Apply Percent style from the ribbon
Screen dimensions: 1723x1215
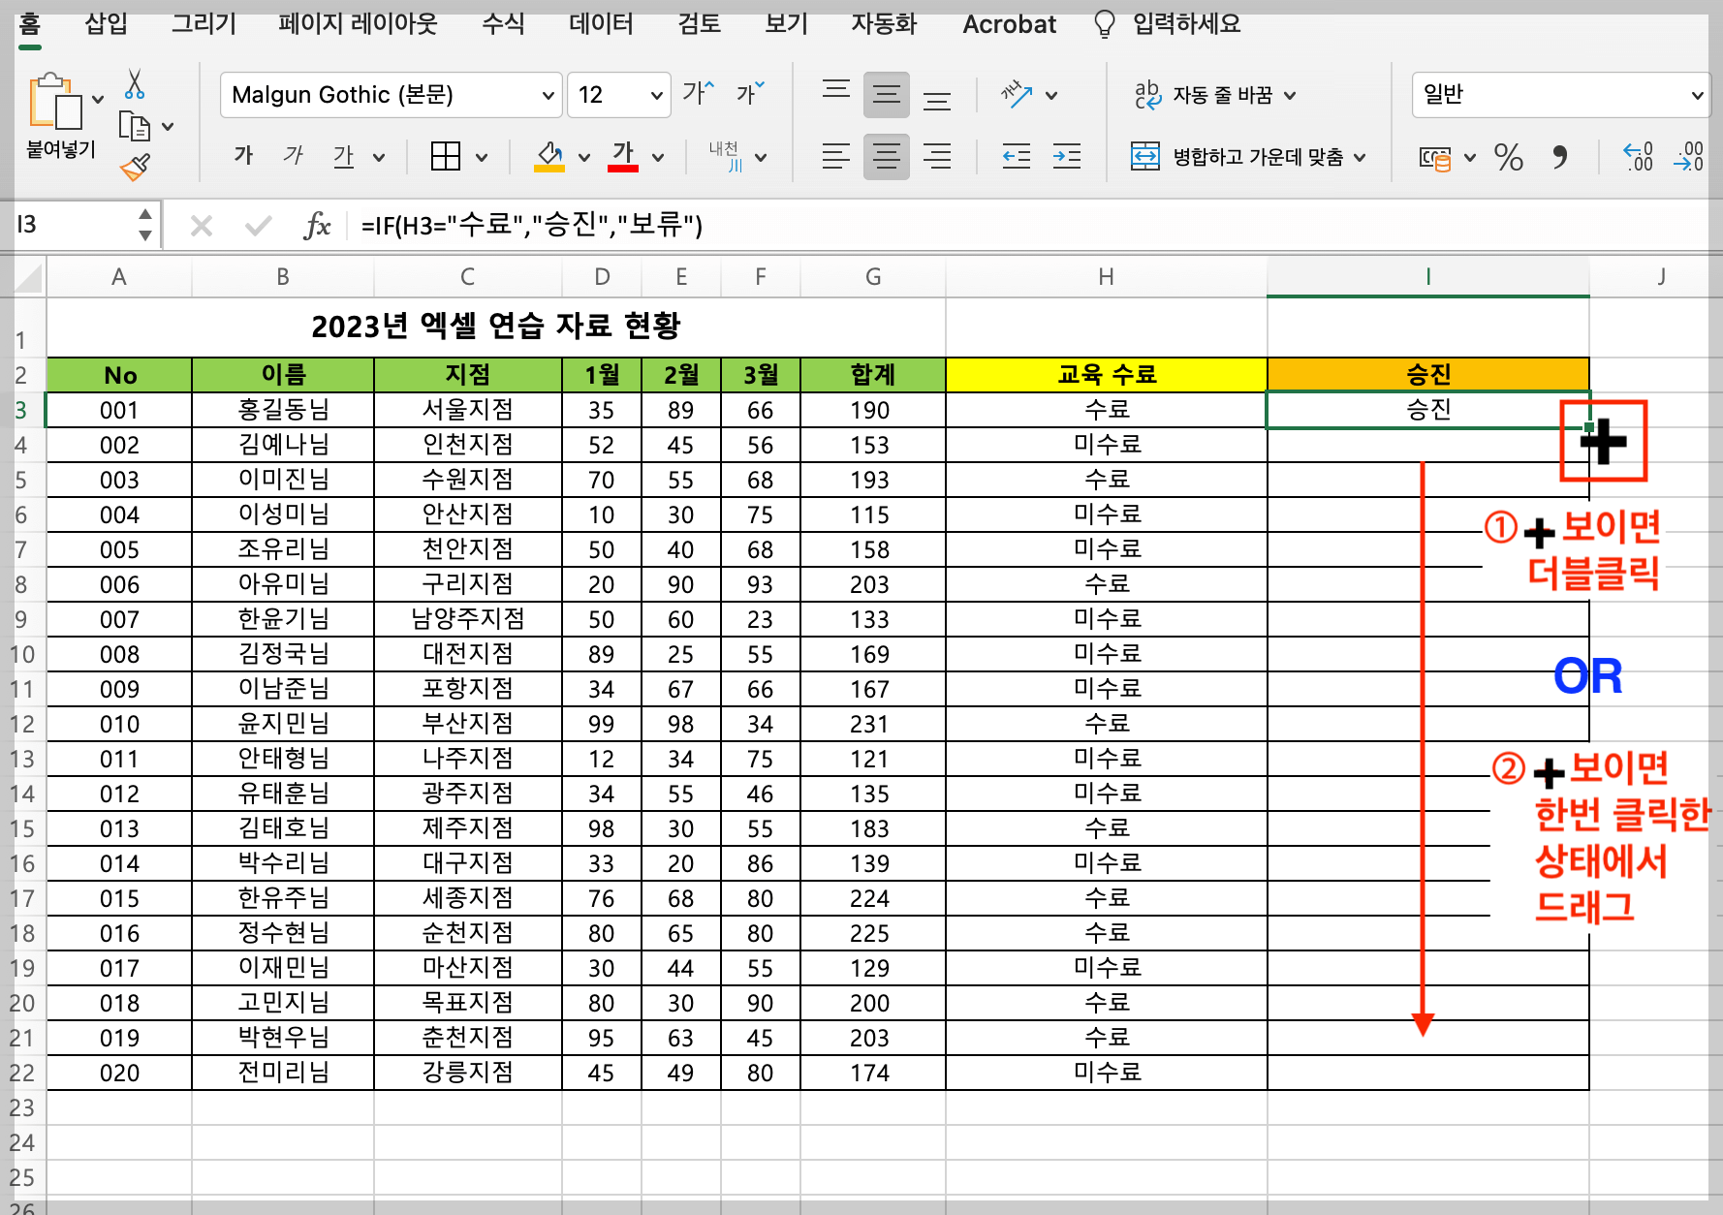click(x=1508, y=158)
